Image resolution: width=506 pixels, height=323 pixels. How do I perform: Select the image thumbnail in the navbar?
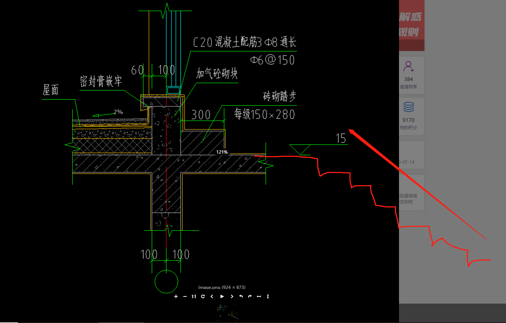(228, 313)
